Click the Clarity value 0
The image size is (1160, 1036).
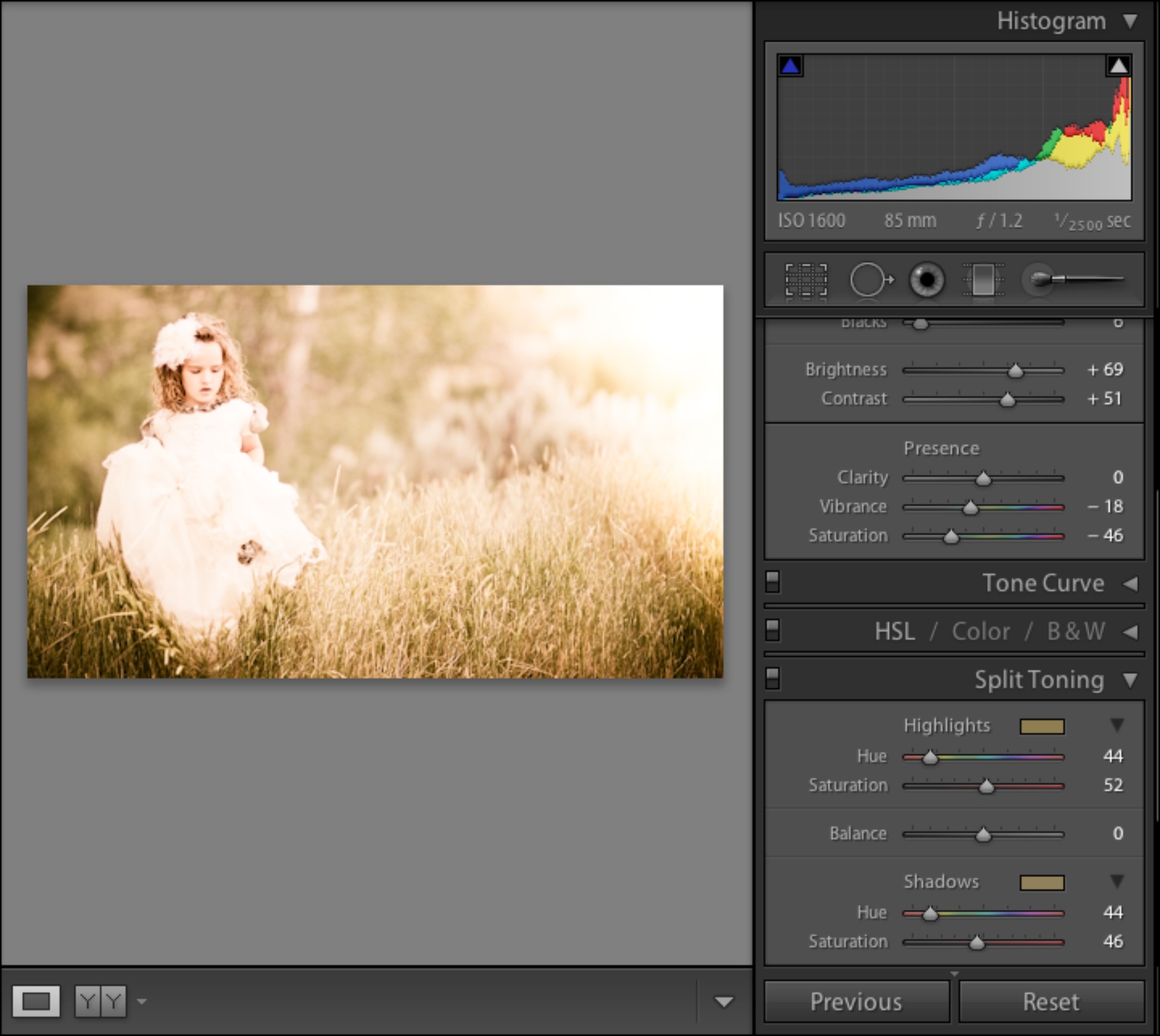click(x=1118, y=477)
